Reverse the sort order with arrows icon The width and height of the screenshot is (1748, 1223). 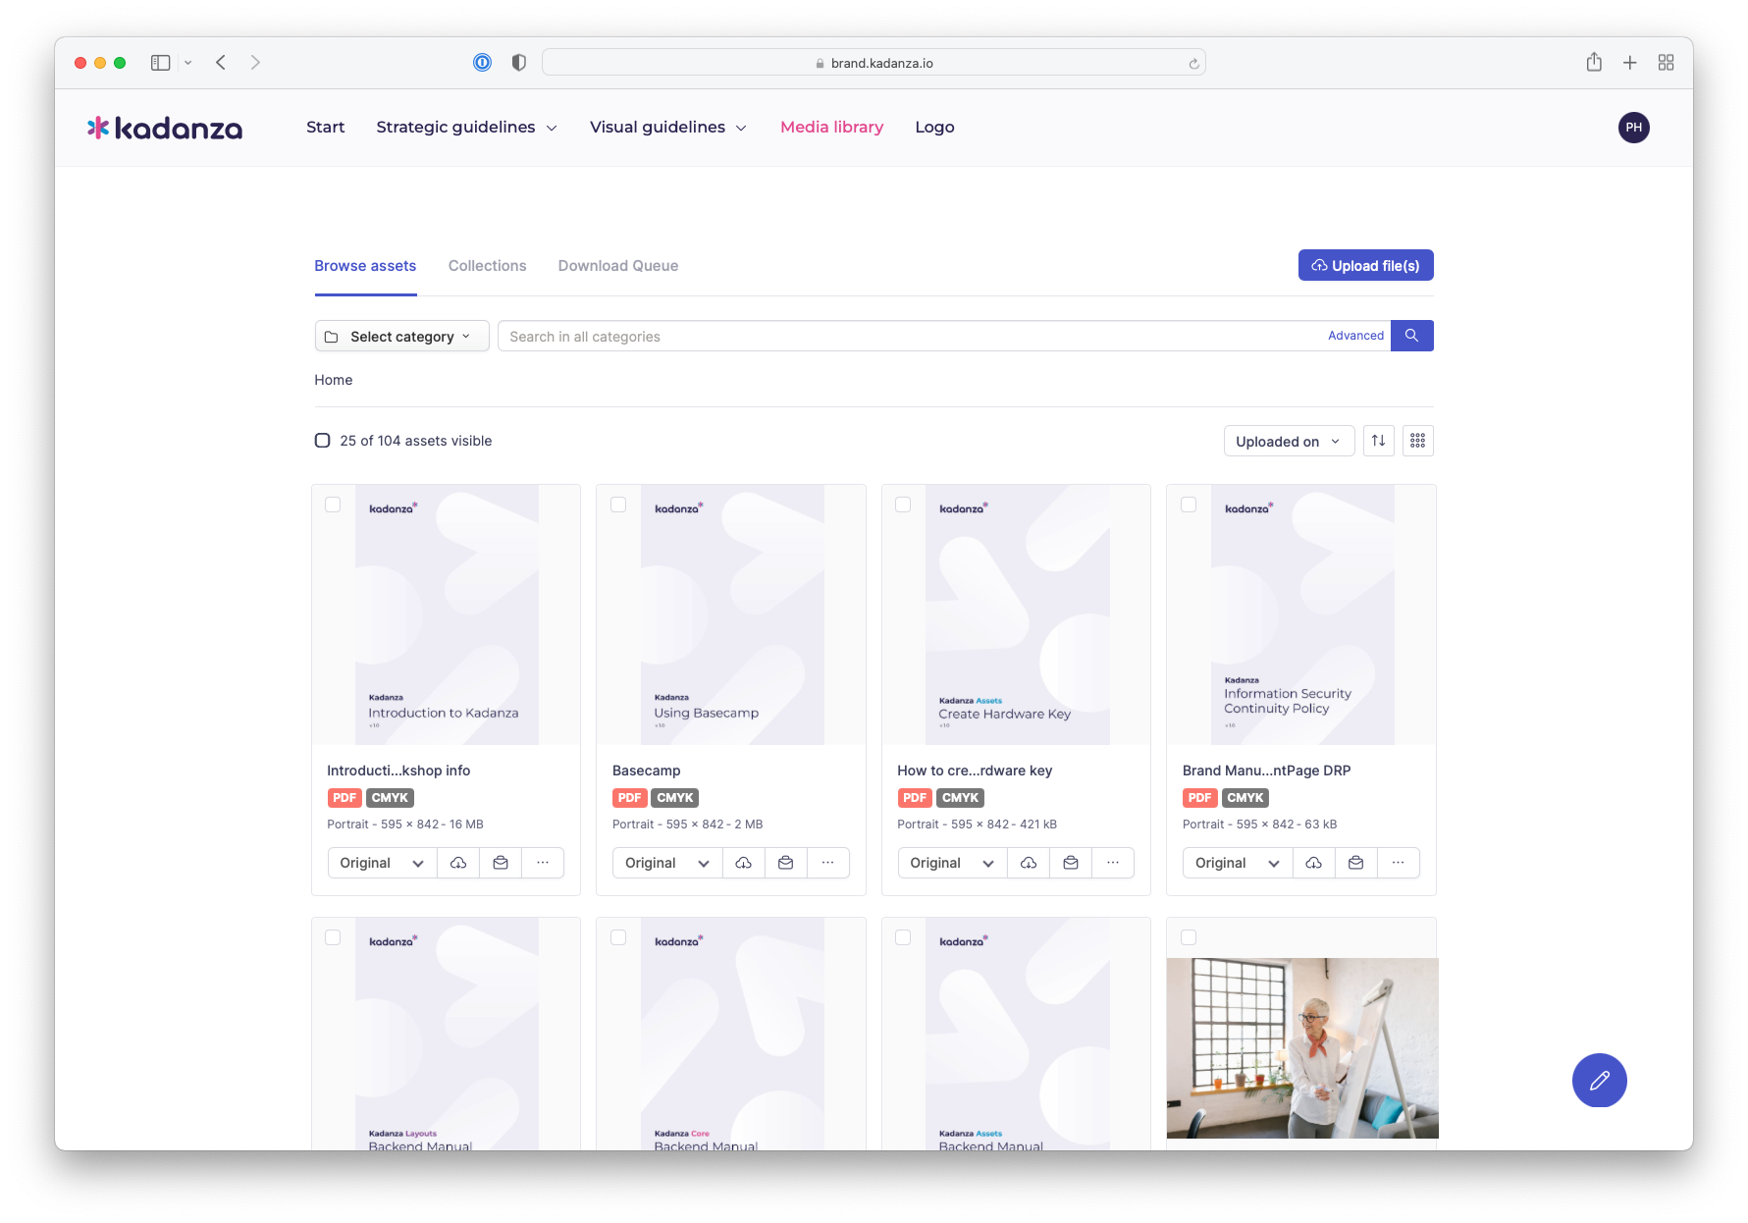click(x=1378, y=441)
